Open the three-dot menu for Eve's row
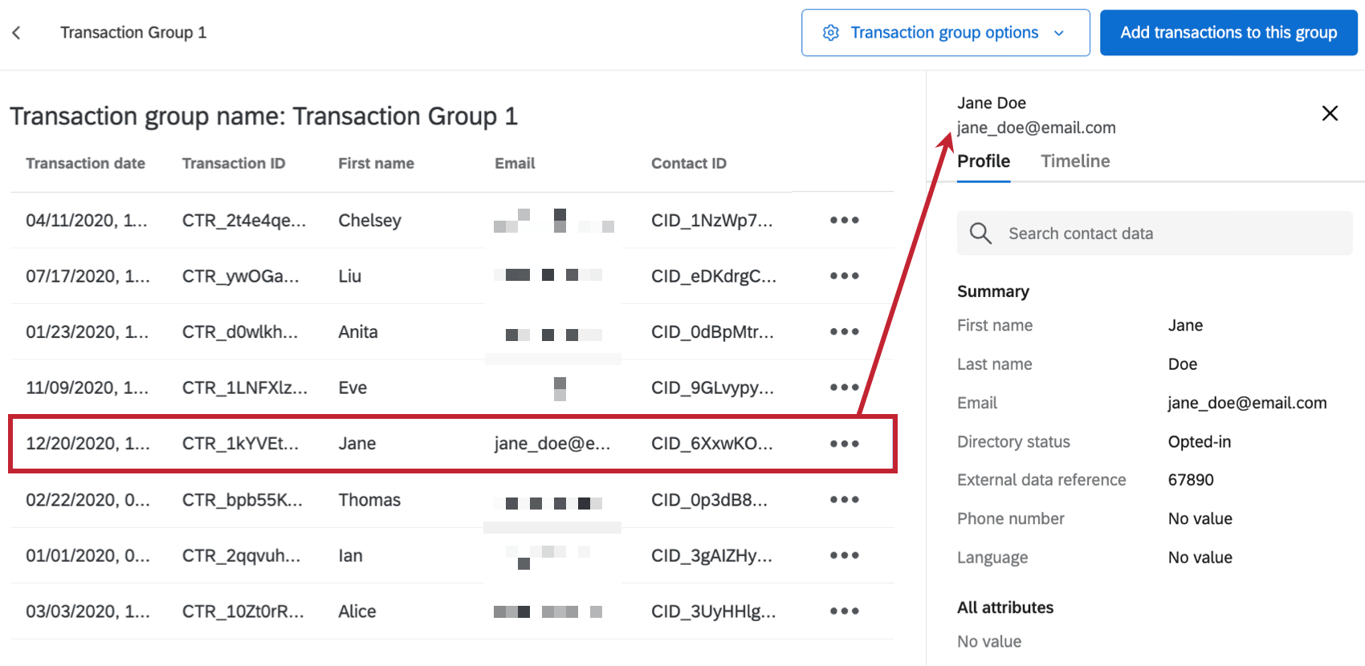1365x666 pixels. click(x=844, y=388)
